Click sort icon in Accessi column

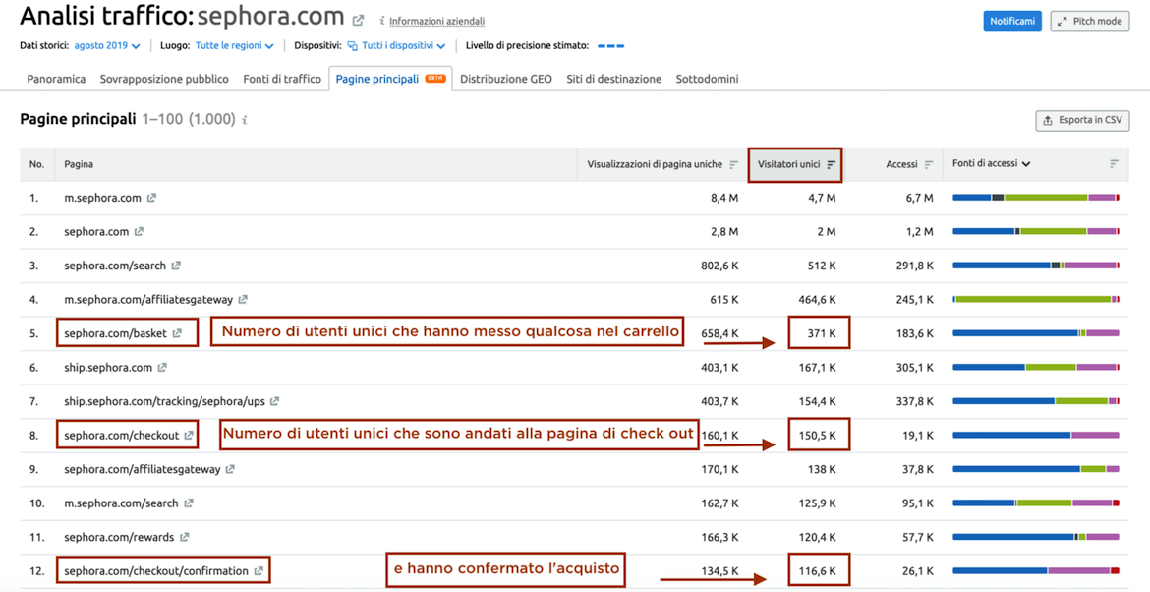pos(929,165)
